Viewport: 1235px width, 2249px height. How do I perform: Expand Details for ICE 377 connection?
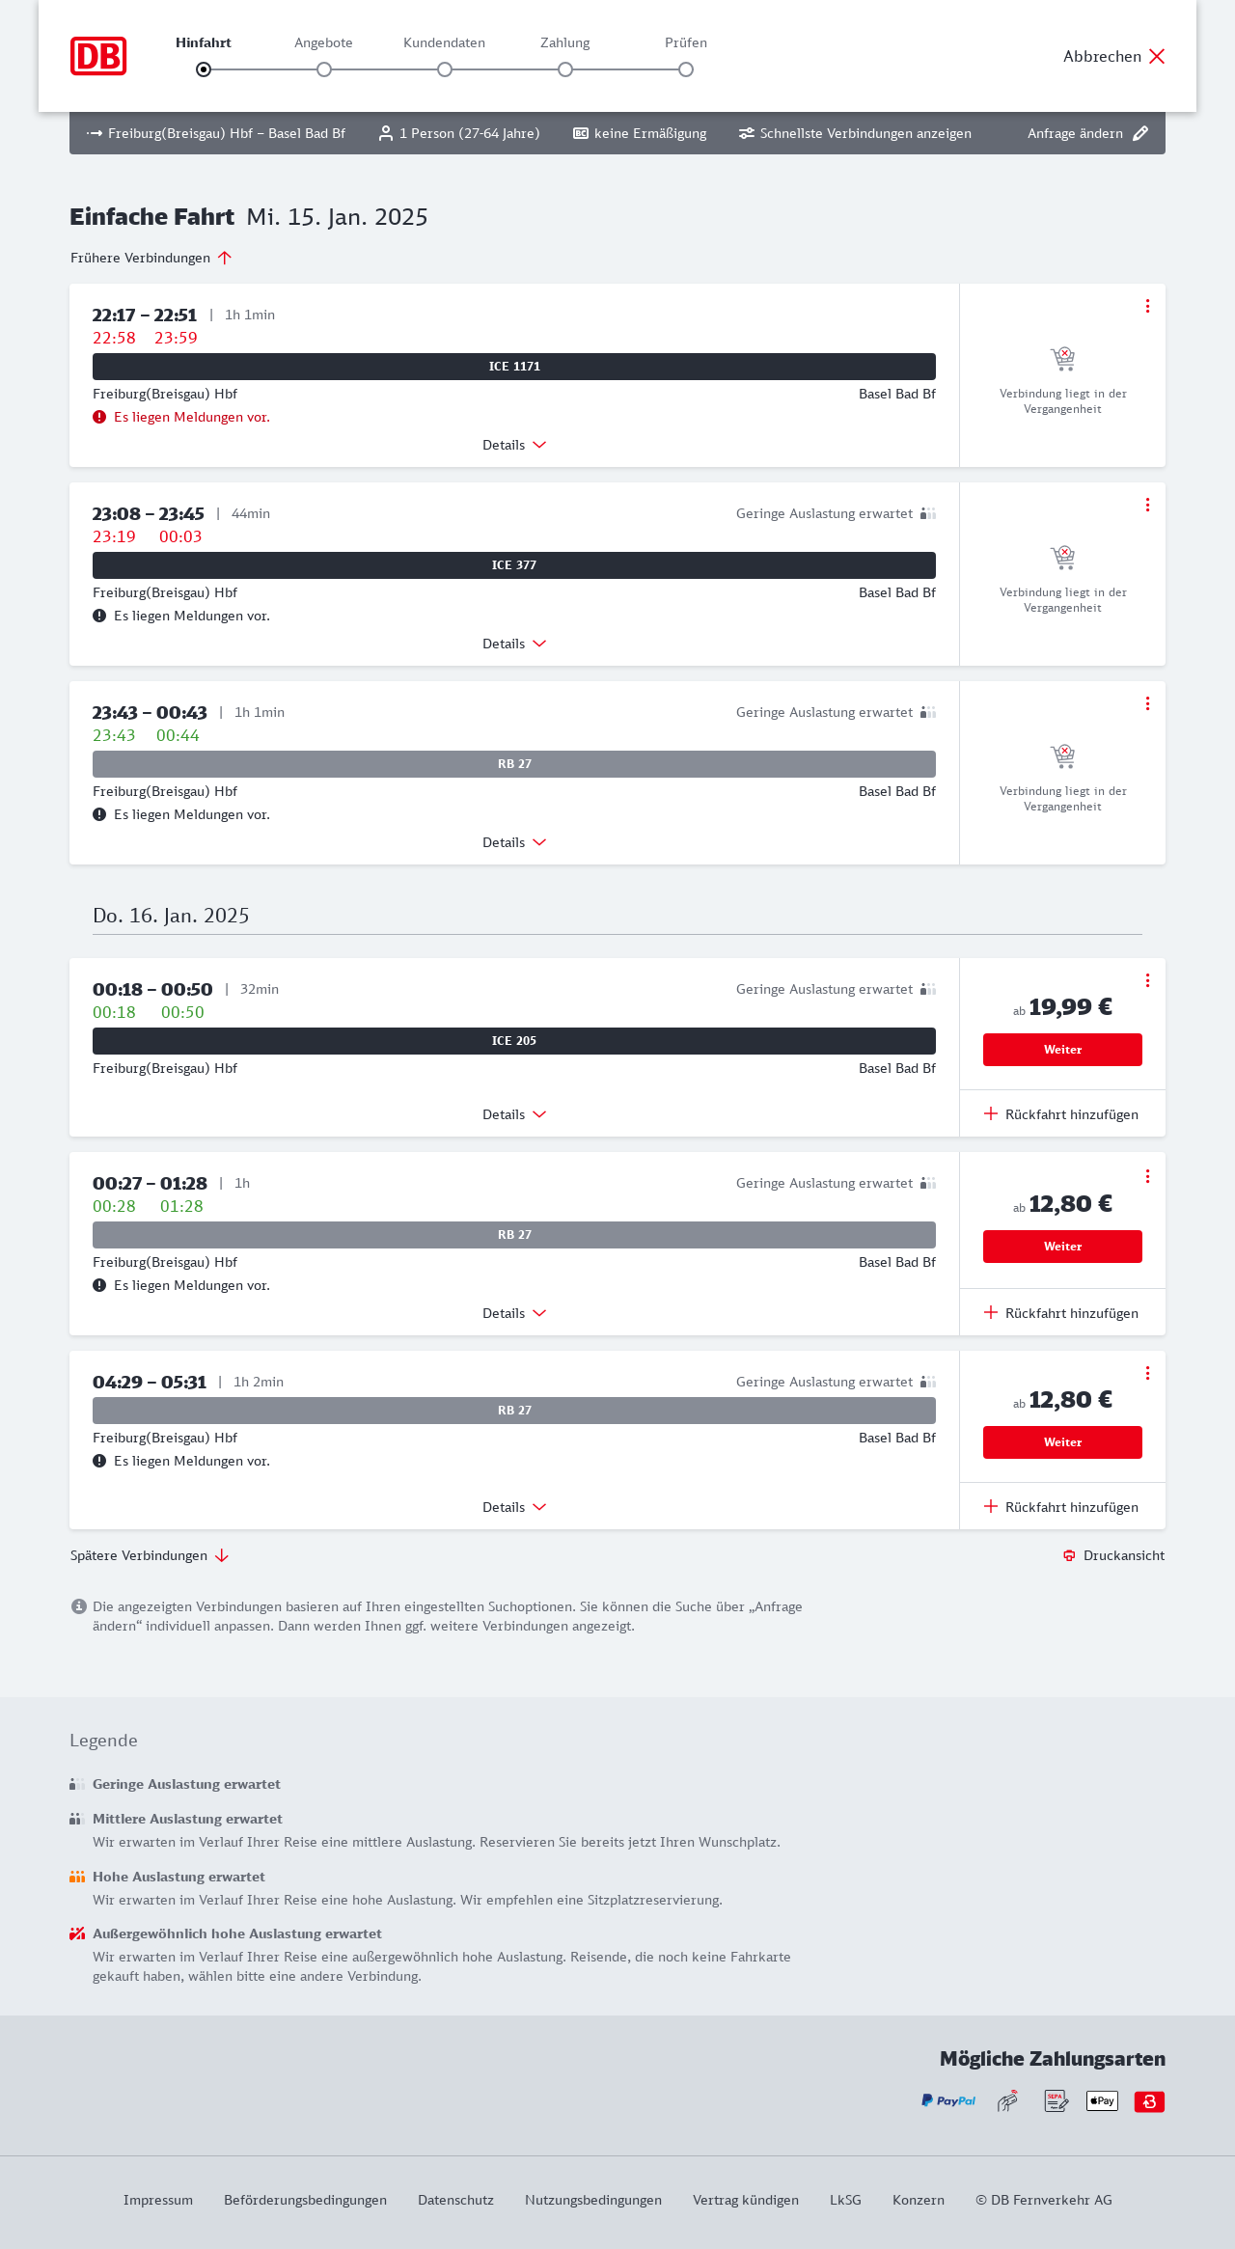514,644
